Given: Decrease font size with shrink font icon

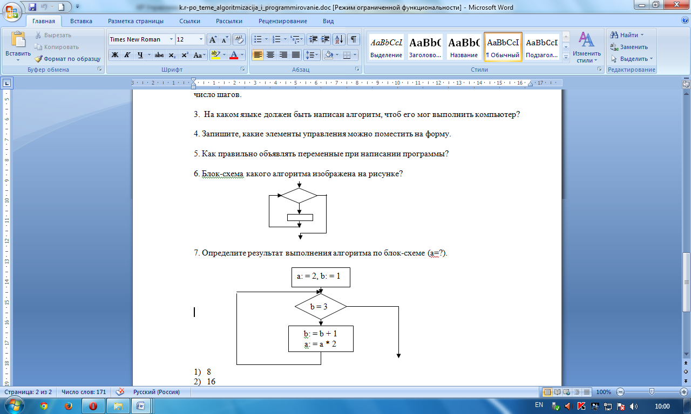Looking at the screenshot, I should [x=225, y=39].
